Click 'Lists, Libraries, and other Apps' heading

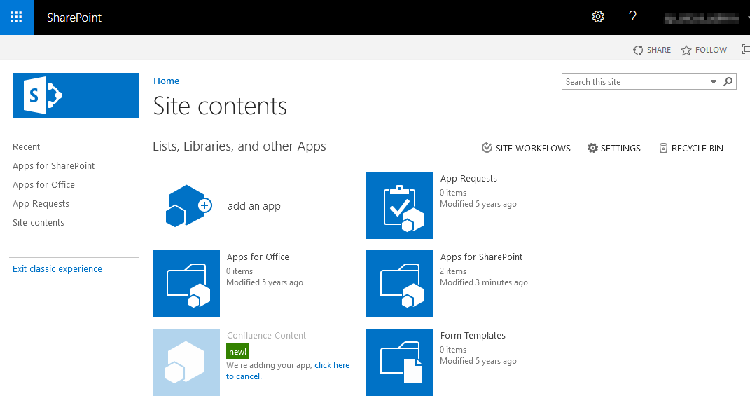[239, 146]
